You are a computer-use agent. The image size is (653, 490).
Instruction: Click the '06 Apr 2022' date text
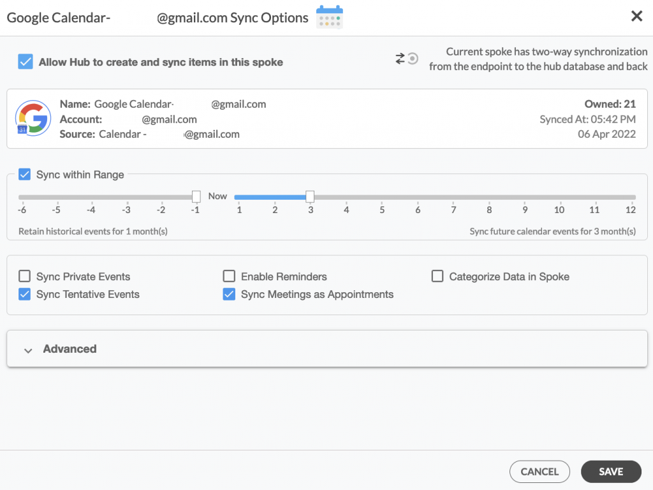point(607,134)
